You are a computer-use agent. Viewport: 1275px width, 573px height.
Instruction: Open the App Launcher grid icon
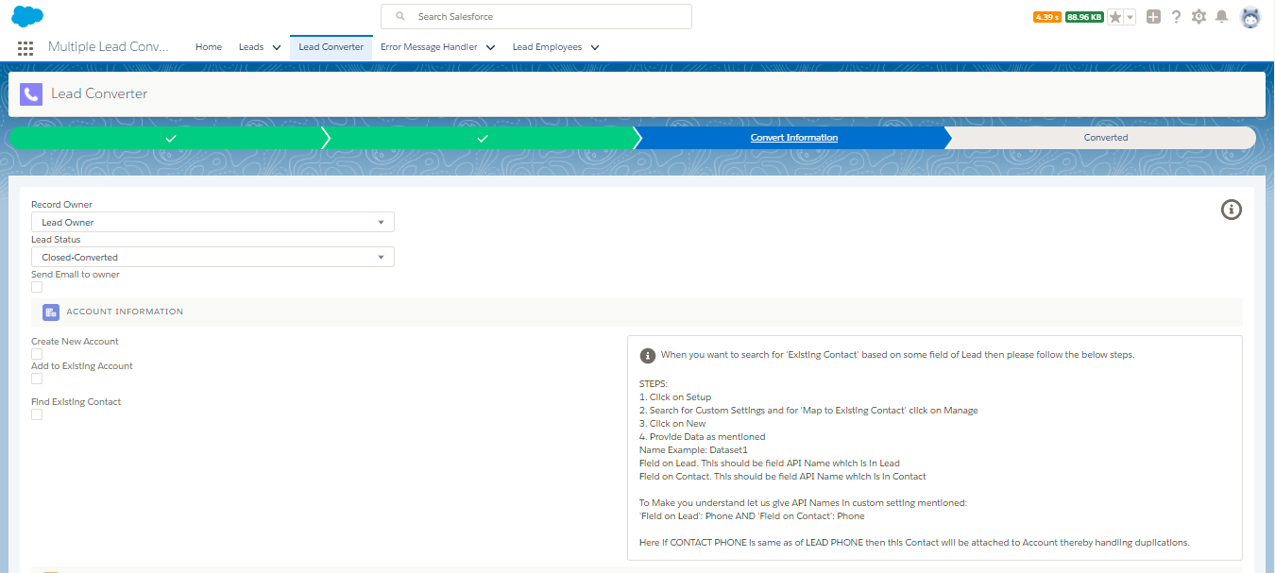(25, 47)
